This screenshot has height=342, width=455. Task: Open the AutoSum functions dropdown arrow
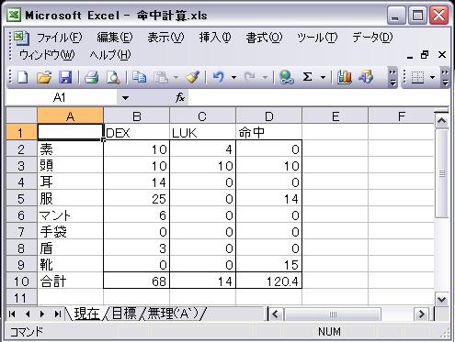click(x=323, y=77)
